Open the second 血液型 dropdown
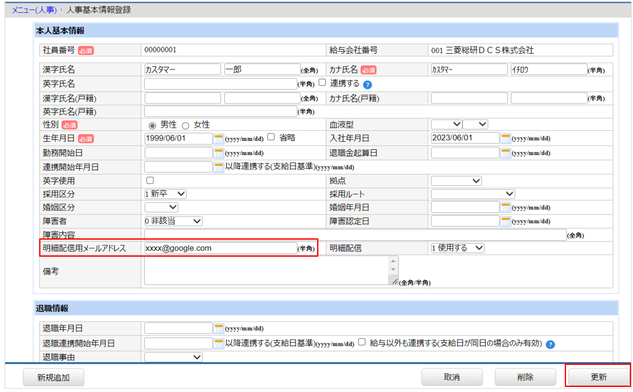This screenshot has width=633, height=392. click(475, 124)
